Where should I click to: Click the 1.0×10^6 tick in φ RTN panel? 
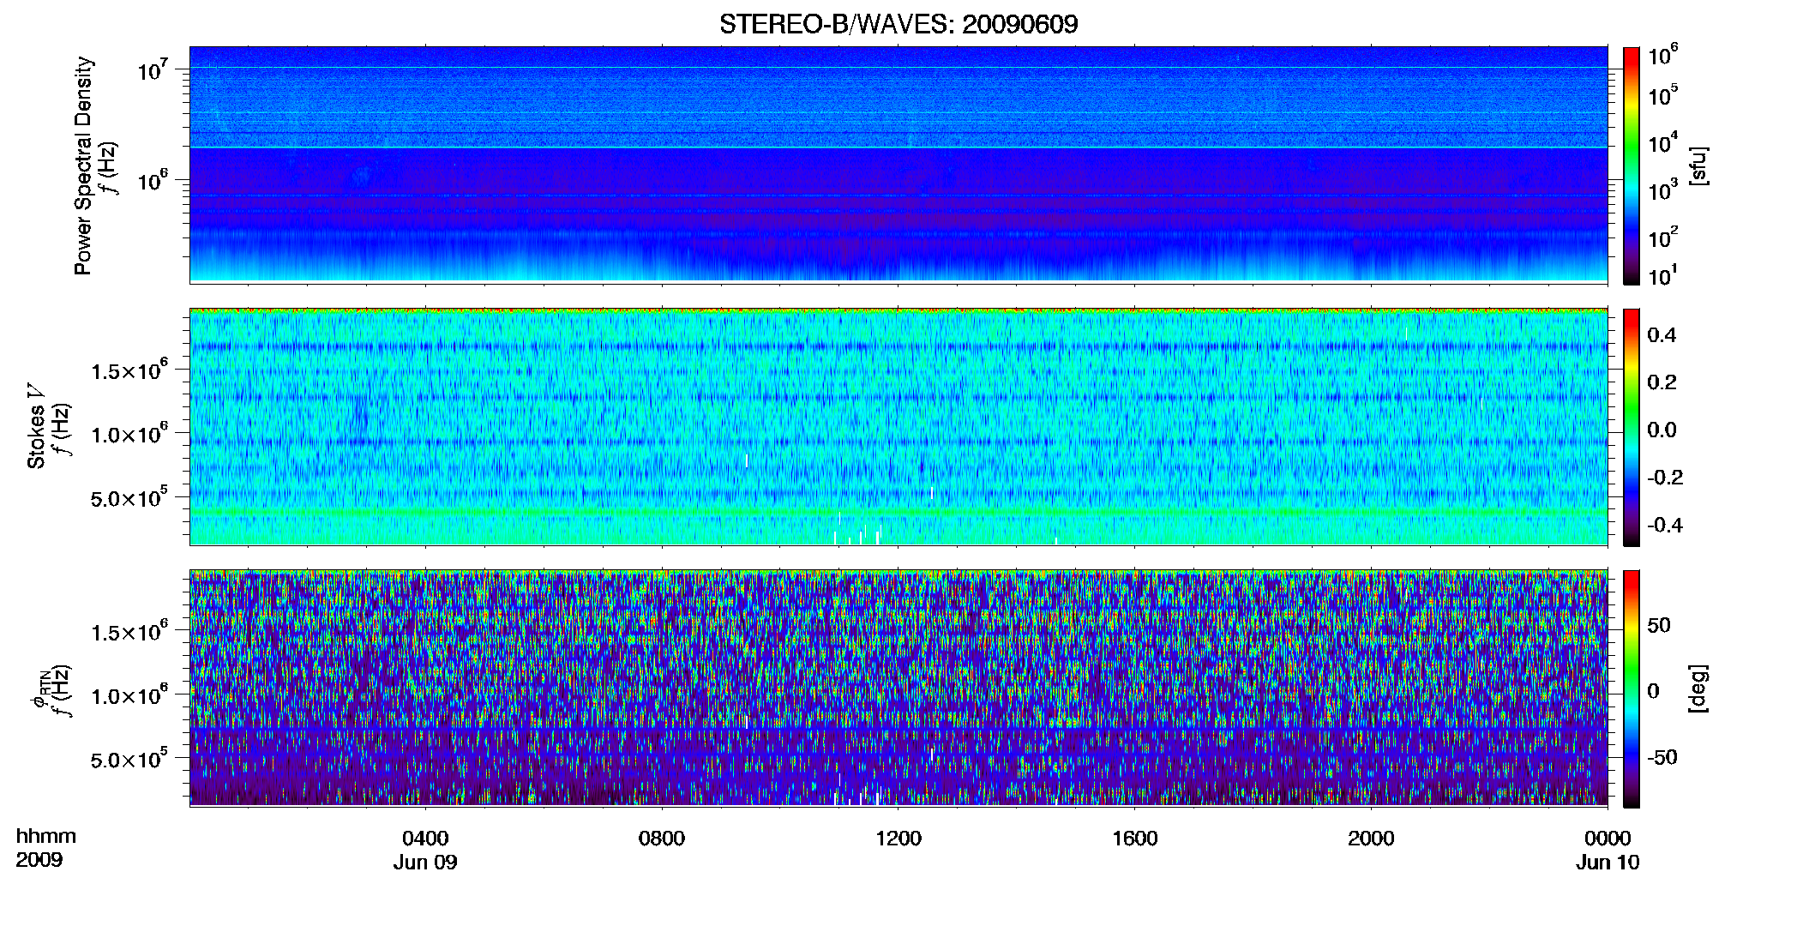[129, 695]
